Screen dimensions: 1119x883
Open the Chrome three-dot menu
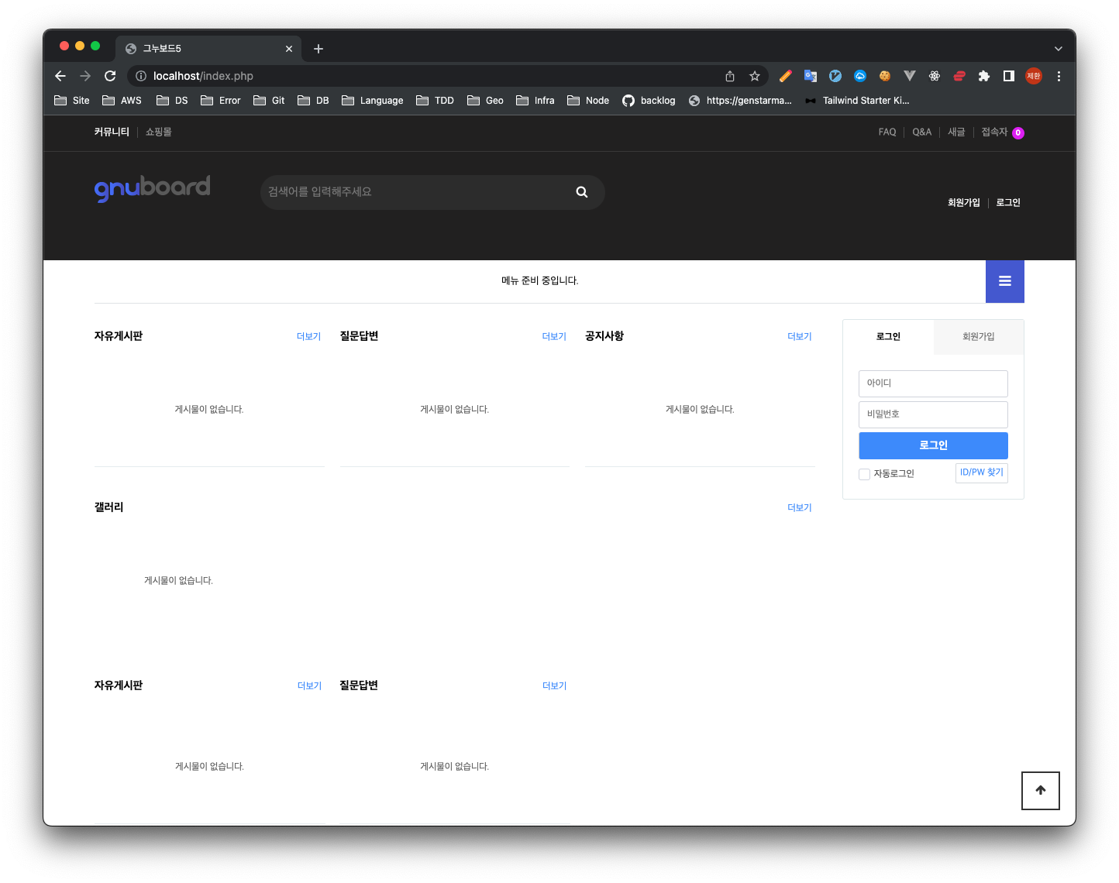(x=1059, y=76)
